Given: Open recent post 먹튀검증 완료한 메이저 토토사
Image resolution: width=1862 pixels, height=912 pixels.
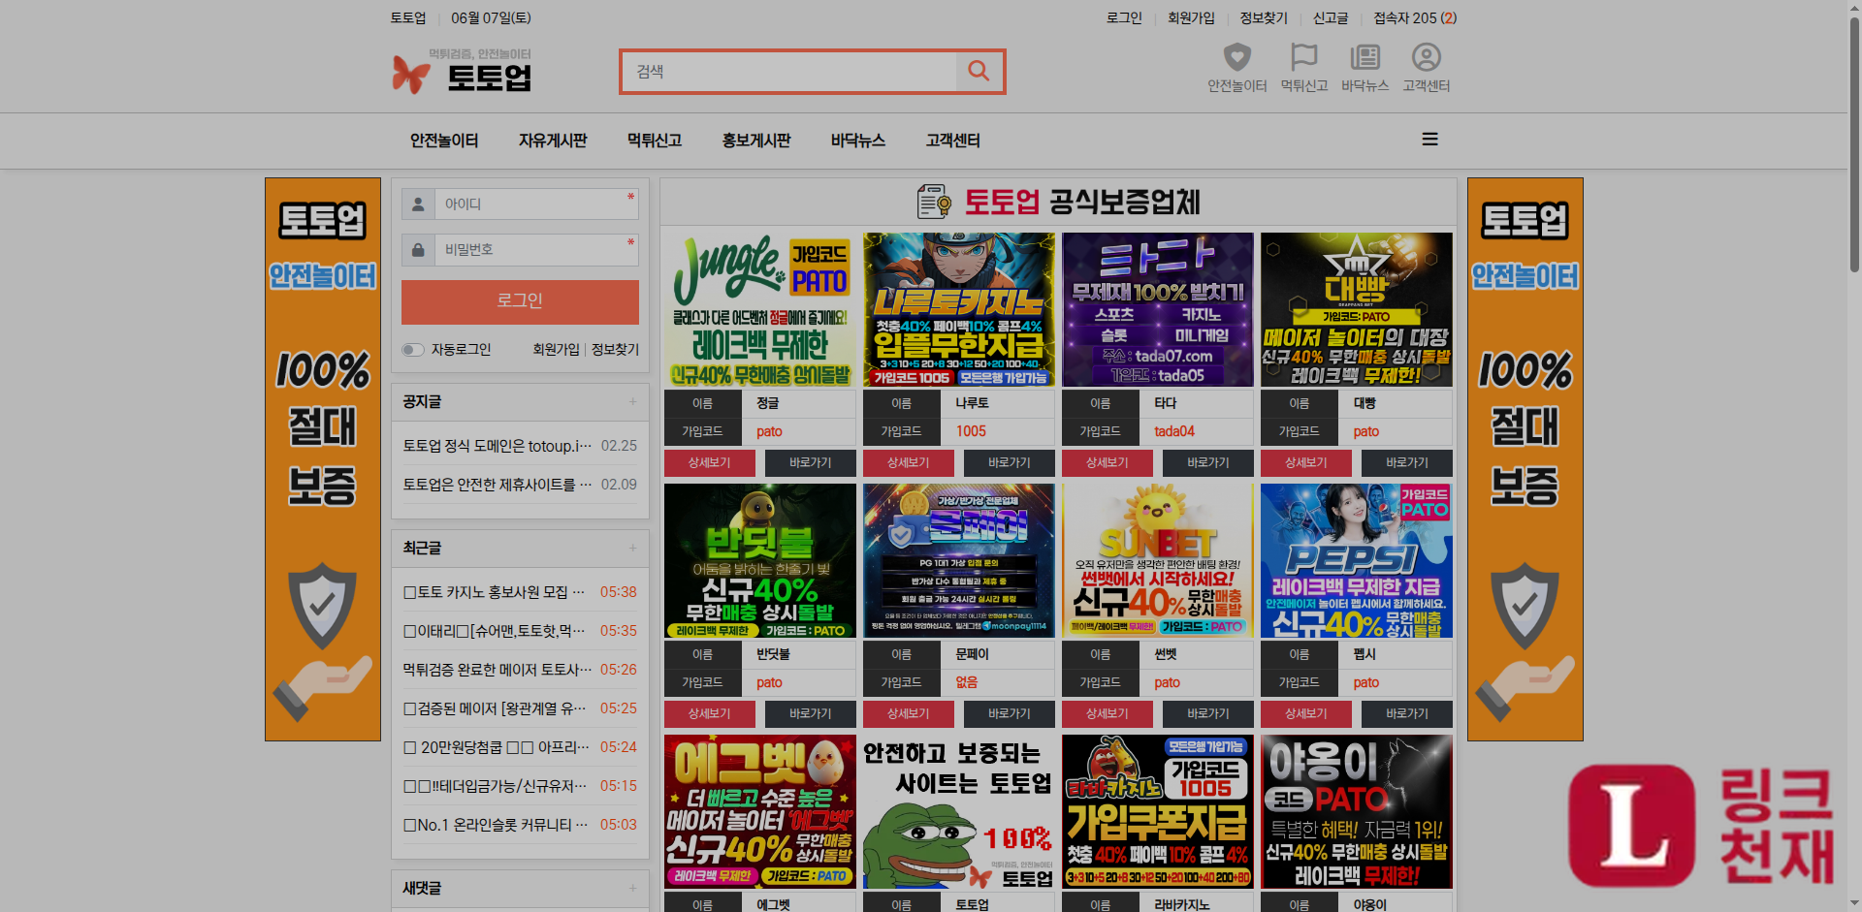Looking at the screenshot, I should point(498,670).
